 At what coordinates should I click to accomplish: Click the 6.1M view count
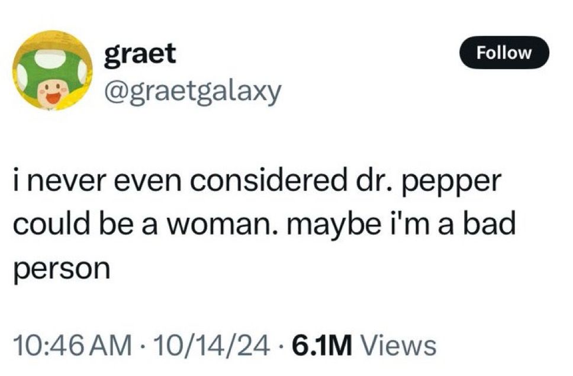pyautogui.click(x=322, y=345)
